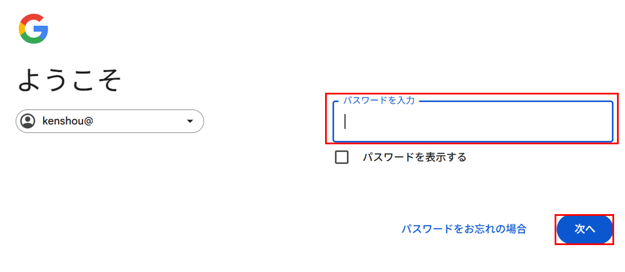Open the account switcher dropdown arrow
This screenshot has width=625, height=272.
[x=190, y=121]
